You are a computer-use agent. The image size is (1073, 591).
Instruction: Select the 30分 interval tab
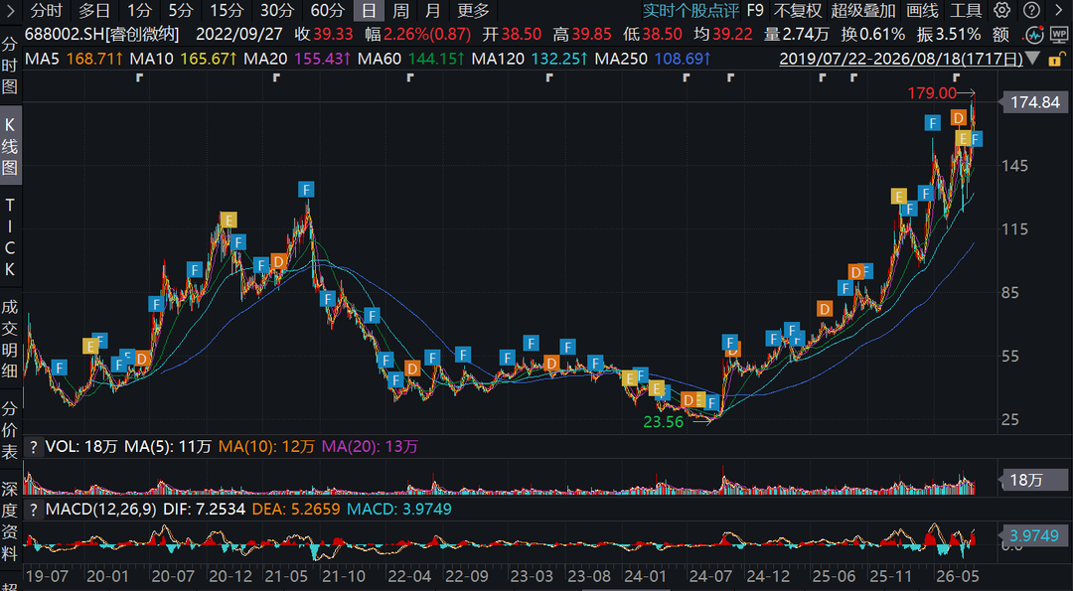pos(277,10)
